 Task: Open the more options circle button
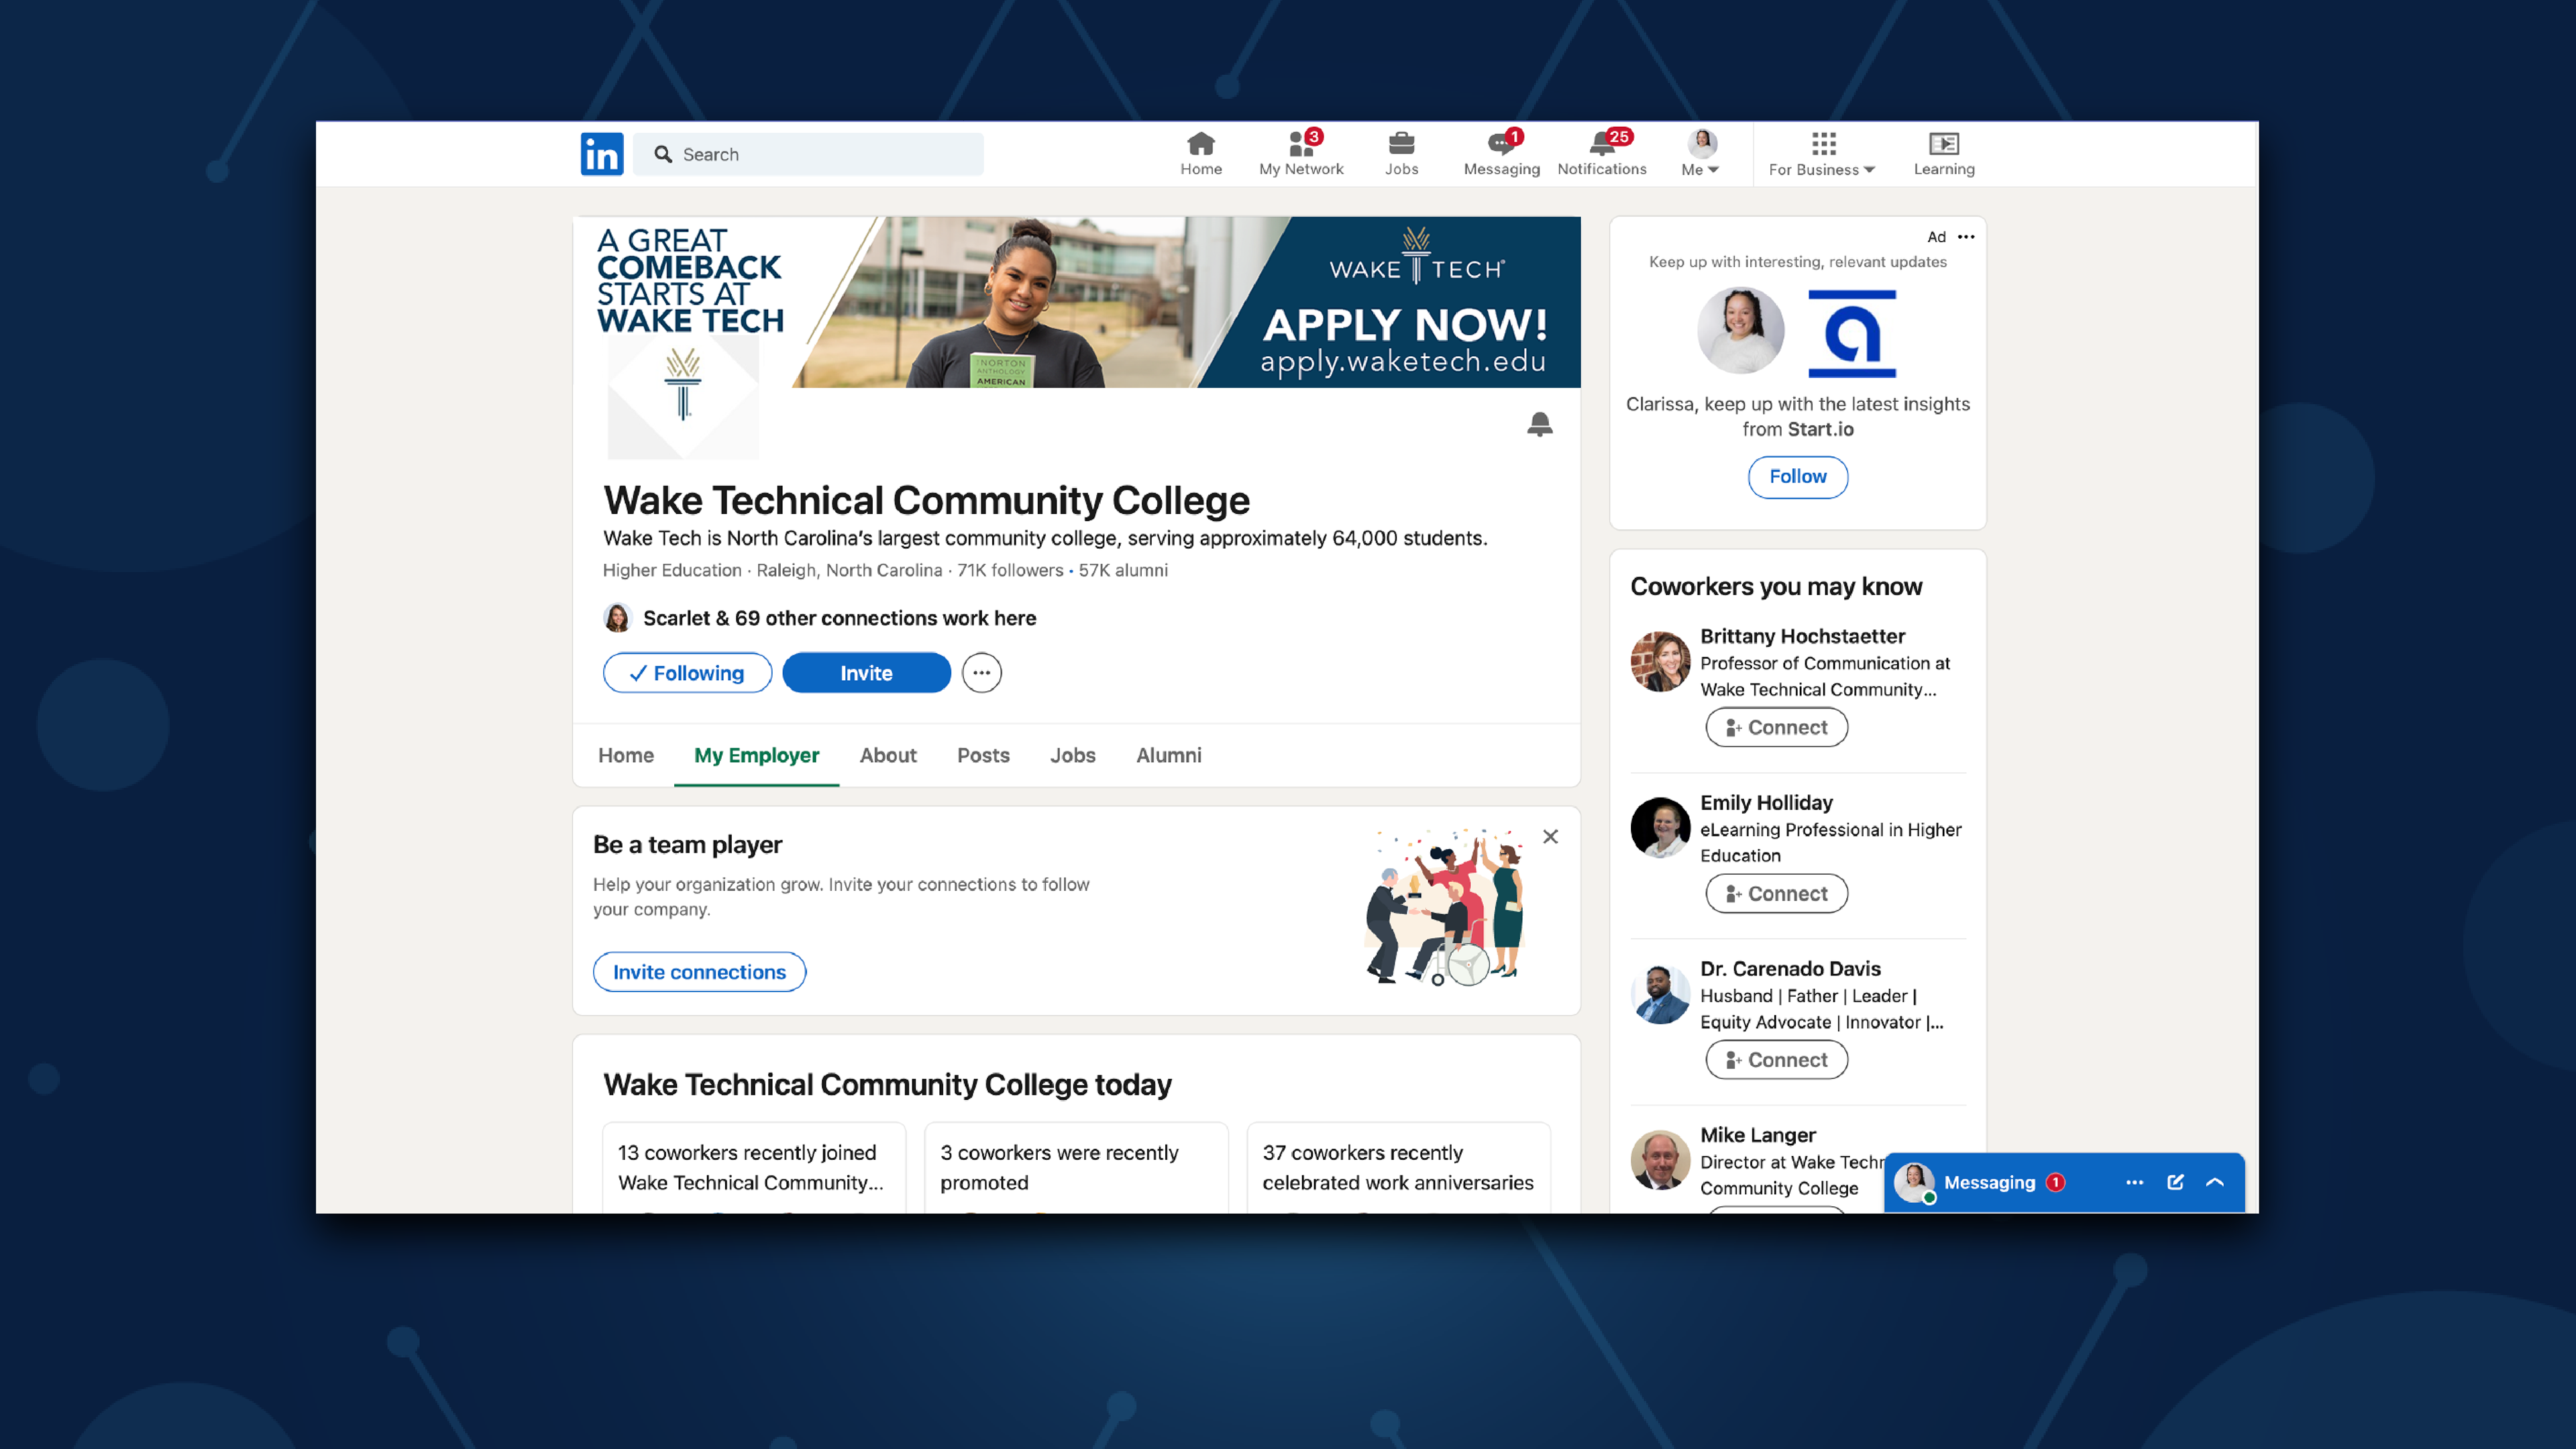[x=981, y=673]
